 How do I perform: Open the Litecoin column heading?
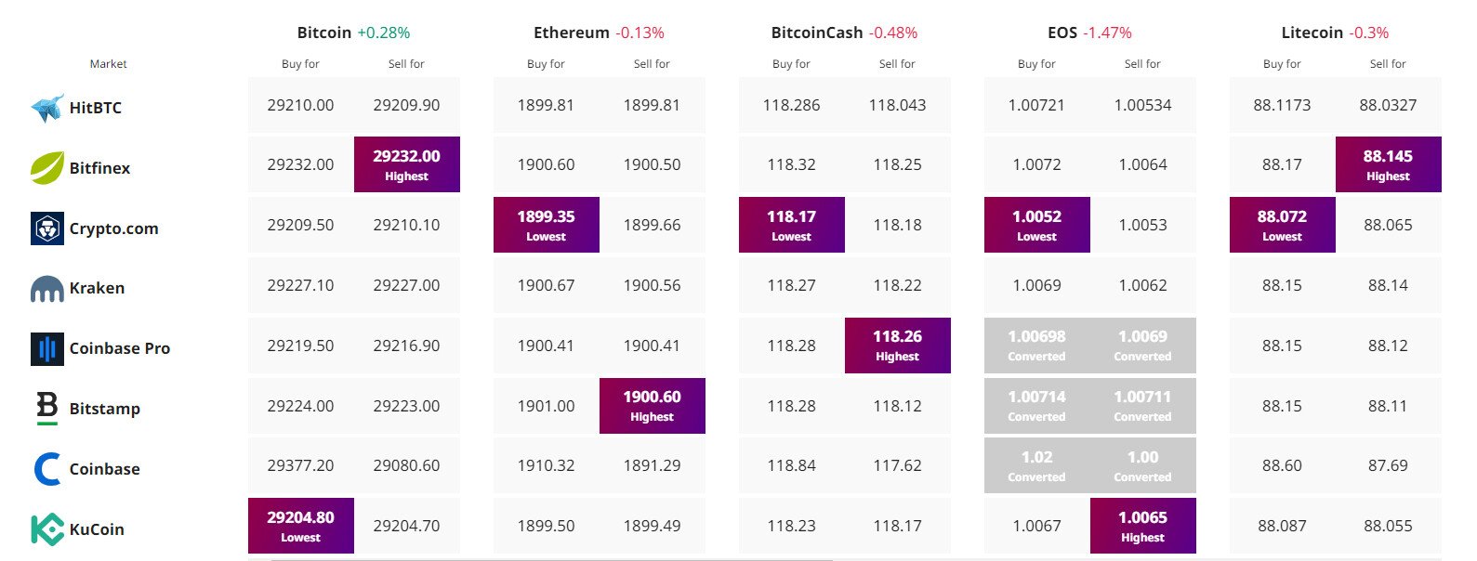tap(1312, 33)
